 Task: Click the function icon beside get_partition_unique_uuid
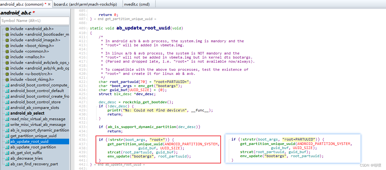coord(7,136)
